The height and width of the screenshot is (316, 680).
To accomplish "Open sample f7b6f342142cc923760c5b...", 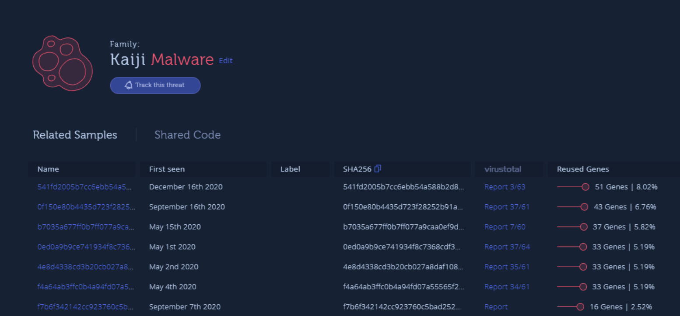I will coord(85,307).
